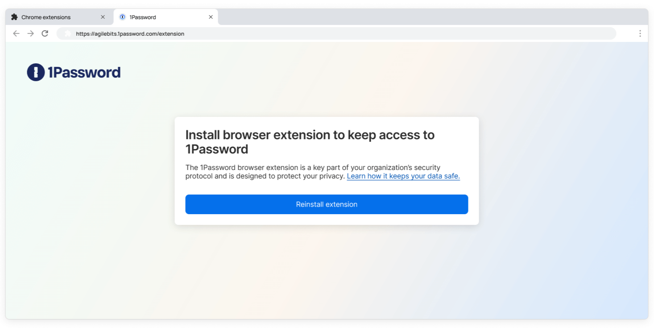Close the Chrome extensions tab

pyautogui.click(x=103, y=17)
